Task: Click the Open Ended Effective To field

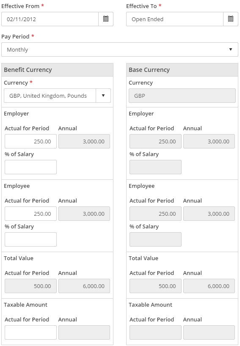Action: point(175,19)
